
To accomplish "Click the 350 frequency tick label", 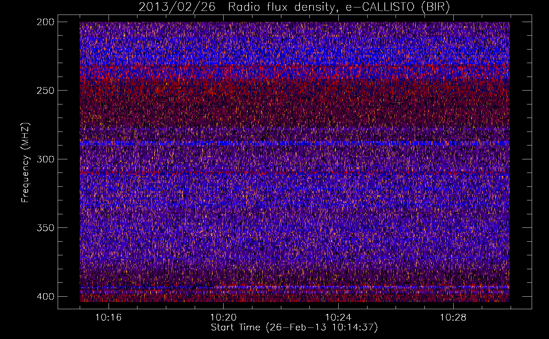I will (45, 227).
